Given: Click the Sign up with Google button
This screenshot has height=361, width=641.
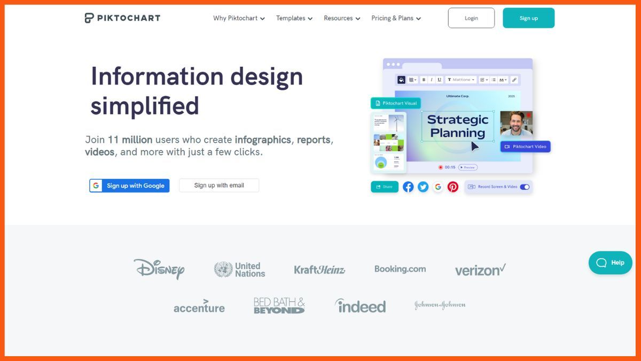Looking at the screenshot, I should point(129,185).
